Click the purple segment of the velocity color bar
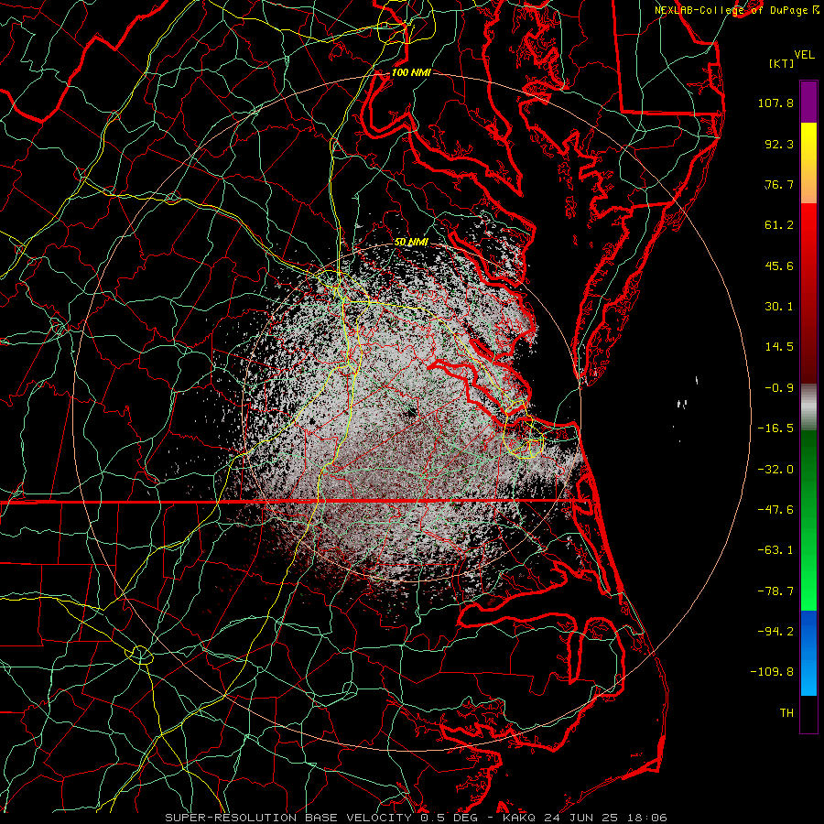 click(808, 103)
